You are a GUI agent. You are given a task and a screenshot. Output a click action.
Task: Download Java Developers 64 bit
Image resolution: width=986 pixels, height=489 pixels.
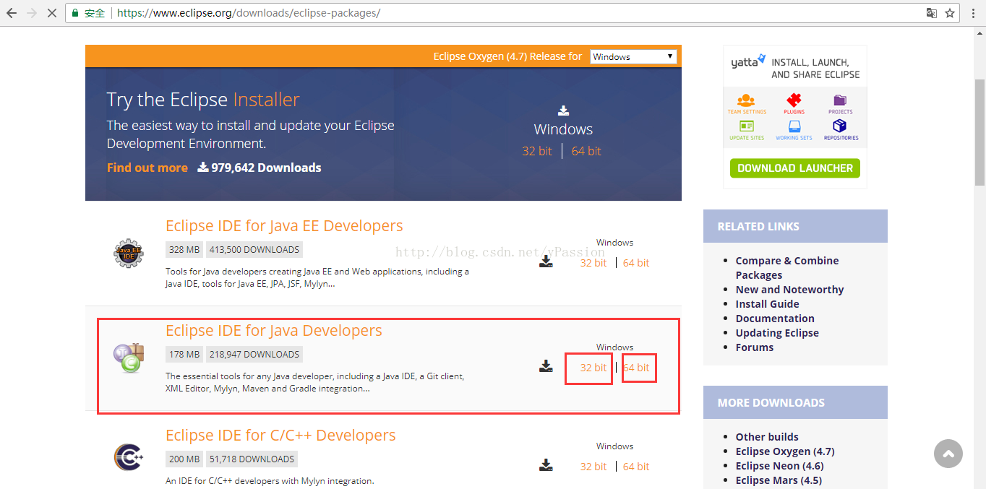tap(636, 368)
